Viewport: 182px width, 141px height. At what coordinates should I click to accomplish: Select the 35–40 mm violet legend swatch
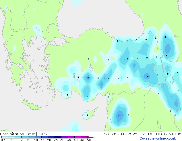pyautogui.click(x=71, y=137)
